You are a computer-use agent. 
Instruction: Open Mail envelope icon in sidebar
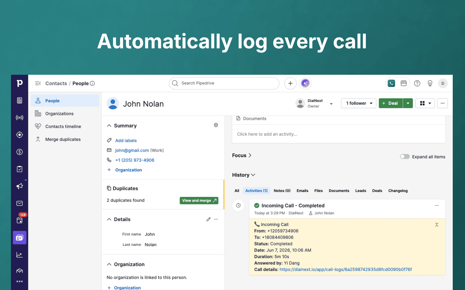pyautogui.click(x=20, y=203)
